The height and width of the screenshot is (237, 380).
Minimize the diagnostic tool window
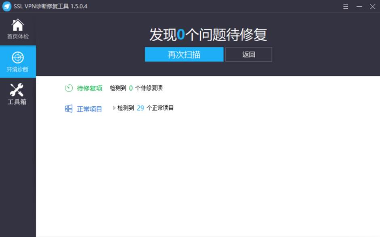(359, 6)
